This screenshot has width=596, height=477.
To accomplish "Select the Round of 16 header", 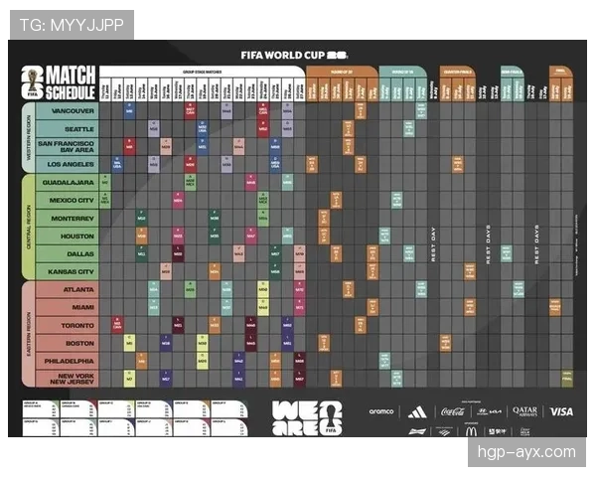I will (x=402, y=72).
